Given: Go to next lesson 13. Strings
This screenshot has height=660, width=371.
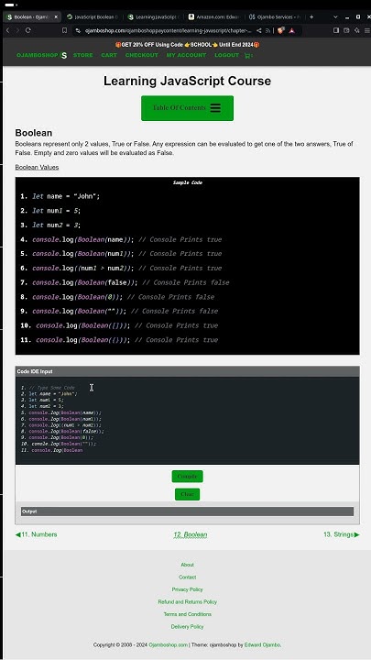Looking at the screenshot, I should coord(342,534).
